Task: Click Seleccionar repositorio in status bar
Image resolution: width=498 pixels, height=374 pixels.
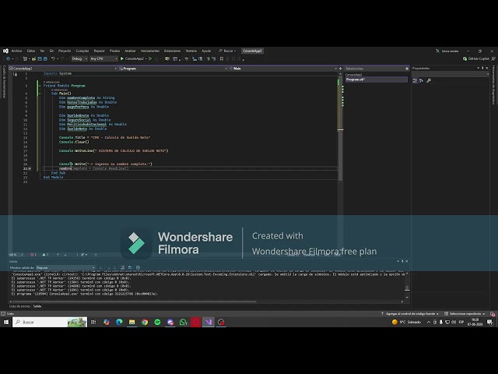Action: (x=465, y=314)
